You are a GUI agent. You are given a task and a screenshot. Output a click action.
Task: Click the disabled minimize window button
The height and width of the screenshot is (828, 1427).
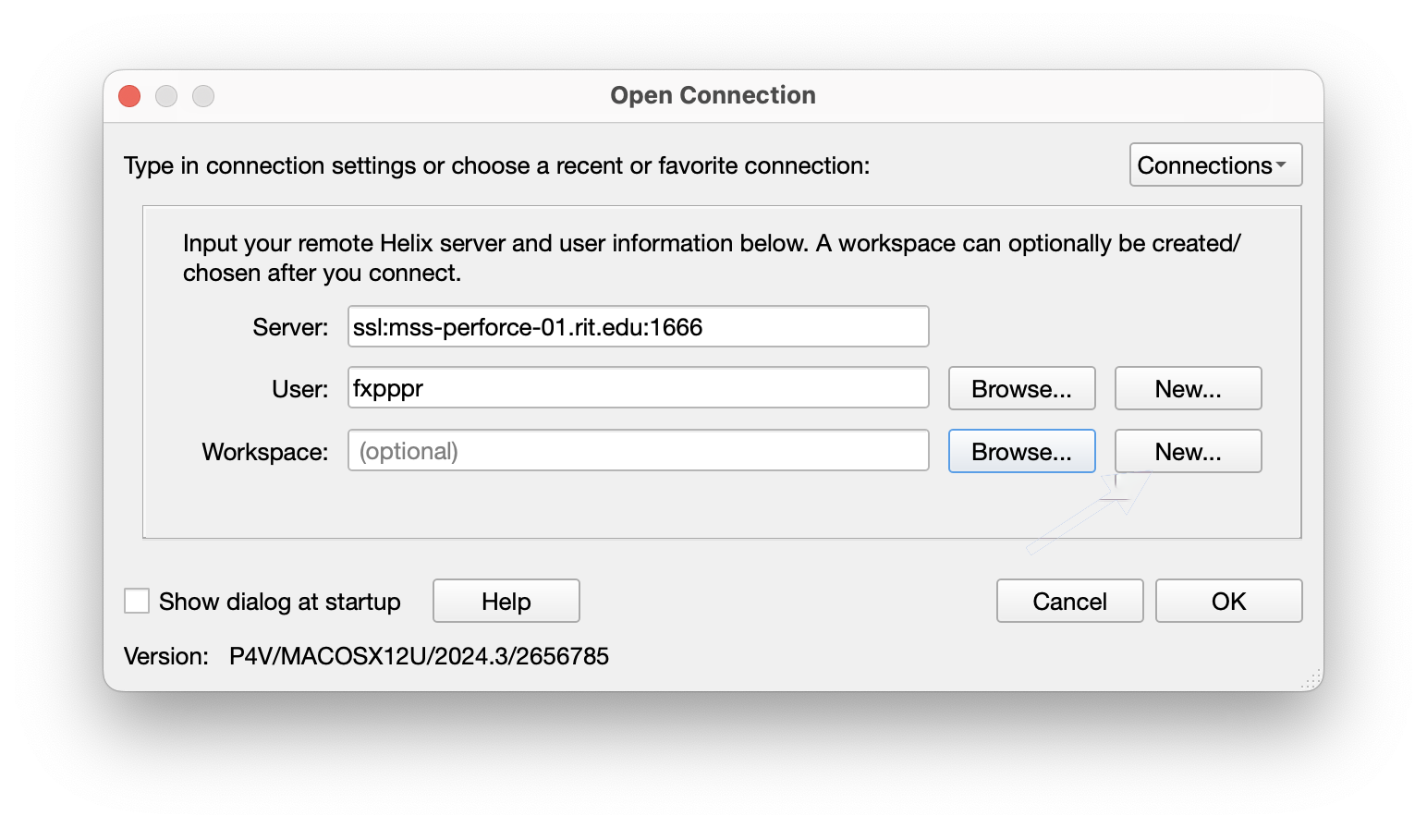[x=166, y=96]
